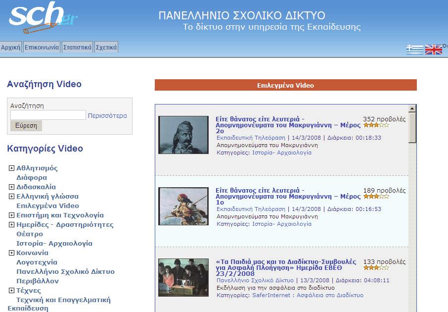448x312 pixels.
Task: Click the Επιλεγμένα Video orange header
Action: click(286, 85)
